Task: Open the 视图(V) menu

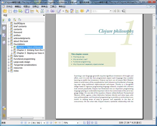Action: (x=26, y=7)
